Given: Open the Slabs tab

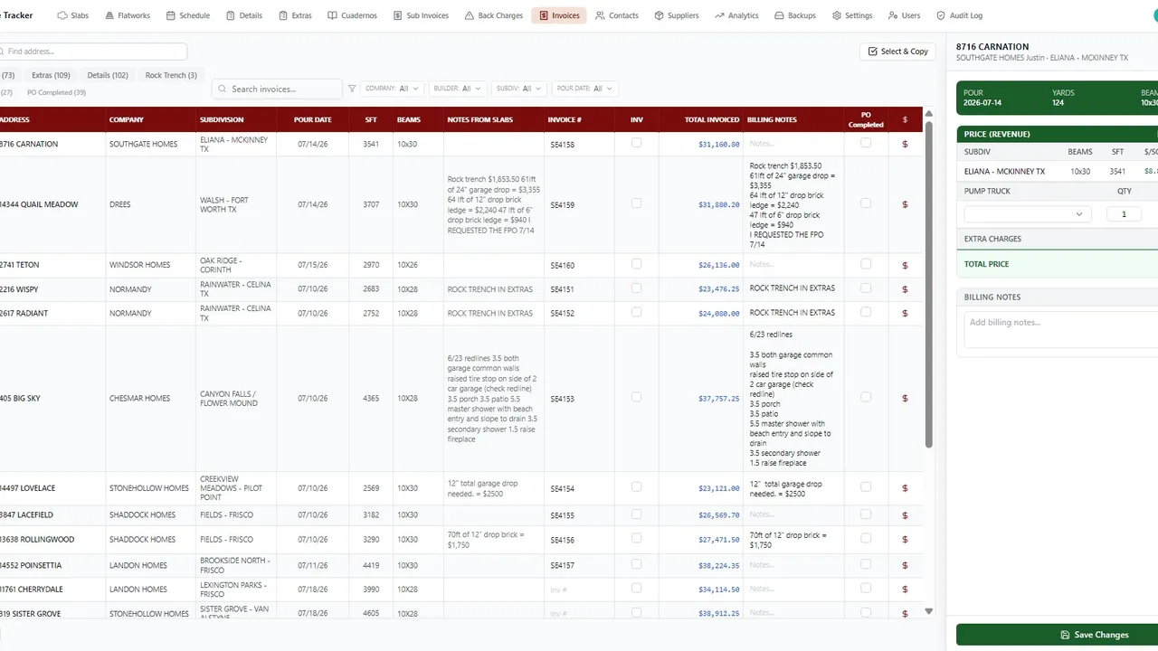Looking at the screenshot, I should (x=73, y=15).
